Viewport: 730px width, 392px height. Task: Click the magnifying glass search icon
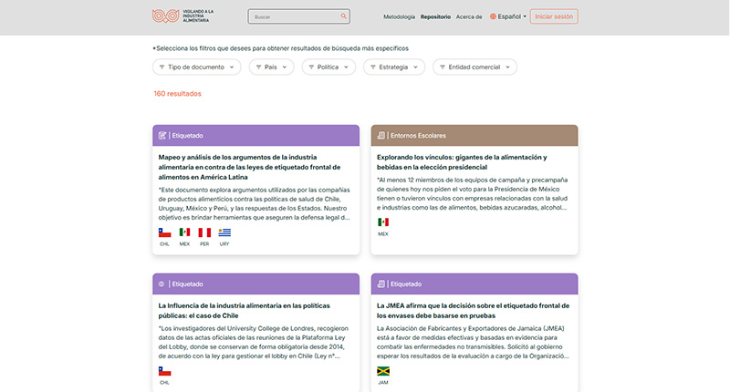[343, 16]
